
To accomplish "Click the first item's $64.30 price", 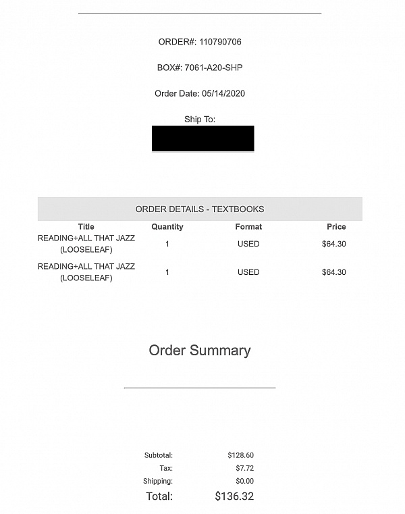I will tap(334, 244).
